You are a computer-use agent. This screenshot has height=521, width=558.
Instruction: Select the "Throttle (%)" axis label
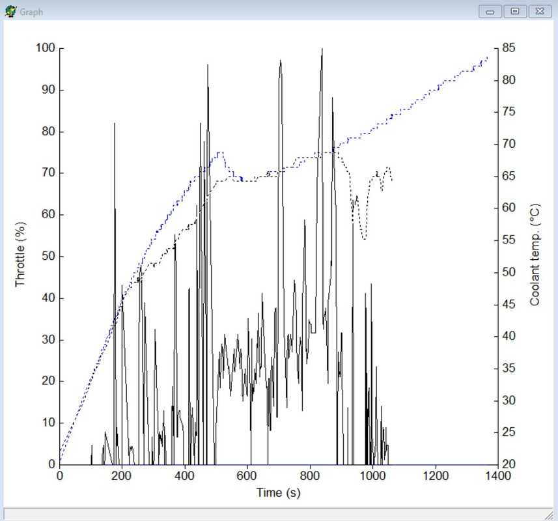[x=20, y=255]
